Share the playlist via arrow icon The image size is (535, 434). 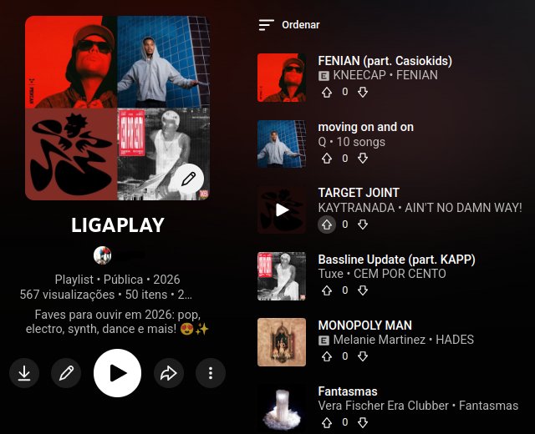[169, 373]
